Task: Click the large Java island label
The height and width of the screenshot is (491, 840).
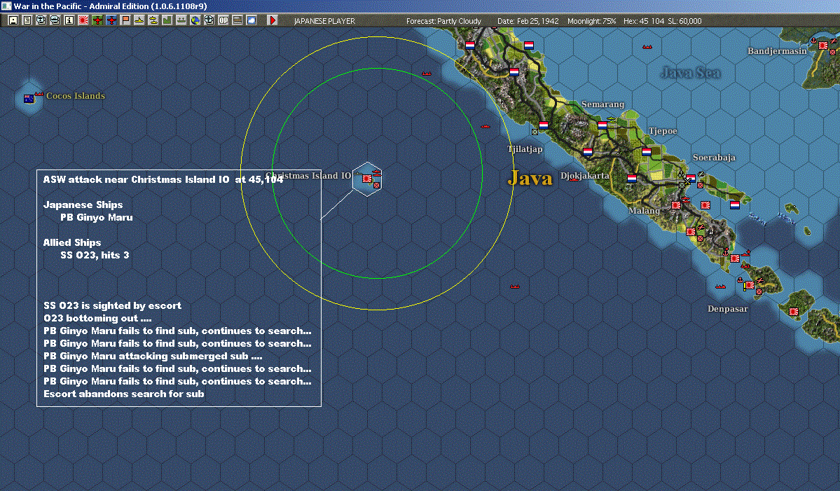Action: (x=530, y=178)
